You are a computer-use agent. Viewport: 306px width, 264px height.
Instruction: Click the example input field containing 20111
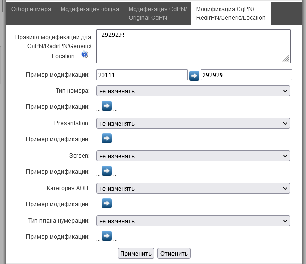142,75
